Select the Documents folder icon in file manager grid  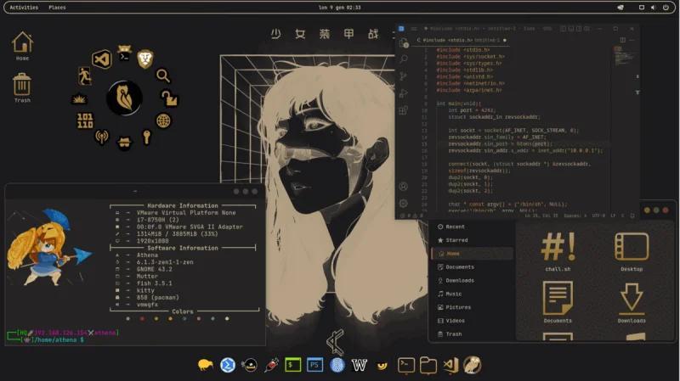tap(558, 302)
